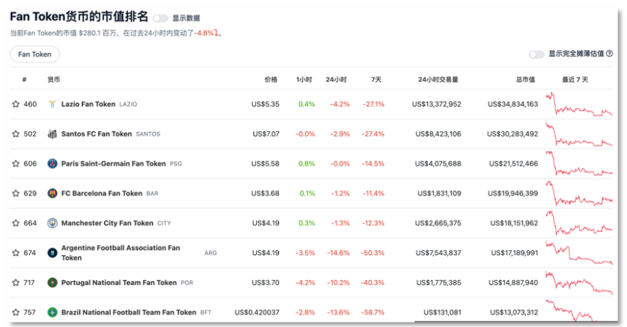Open the FC Barcelona Fan Token page
This screenshot has width=627, height=327.
click(x=102, y=193)
